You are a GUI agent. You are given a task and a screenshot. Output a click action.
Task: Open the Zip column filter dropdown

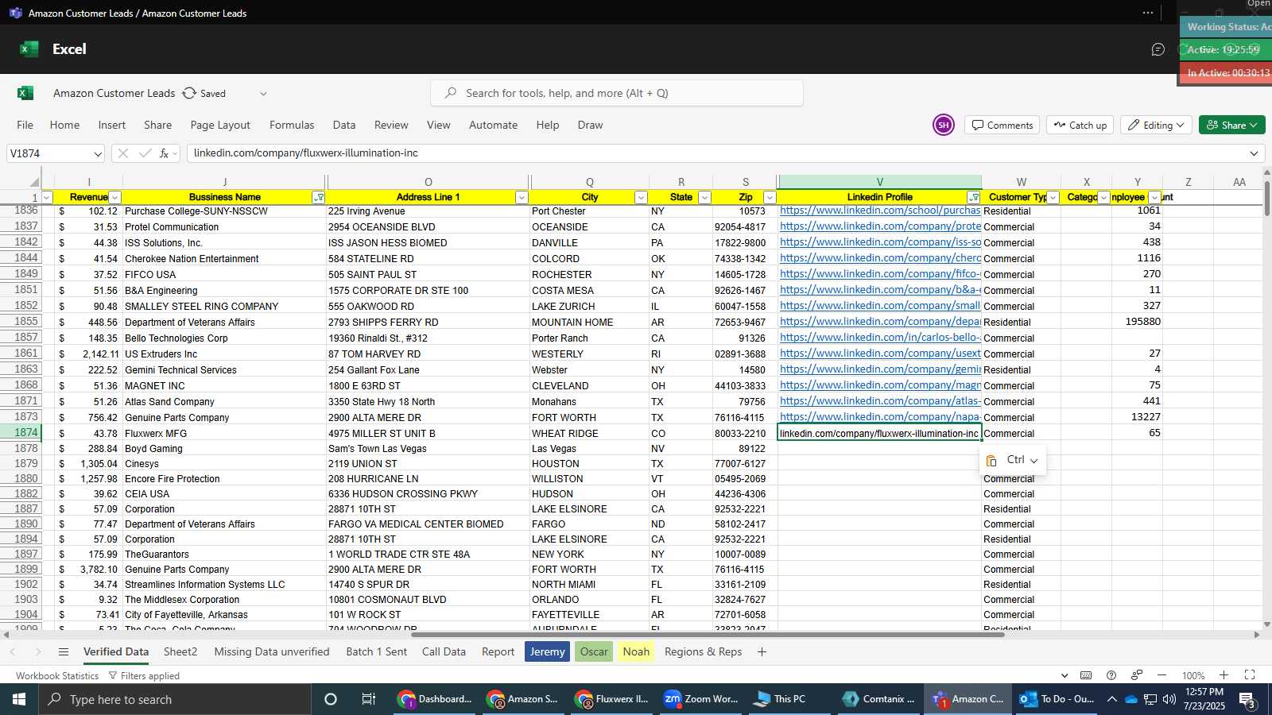[x=769, y=197]
